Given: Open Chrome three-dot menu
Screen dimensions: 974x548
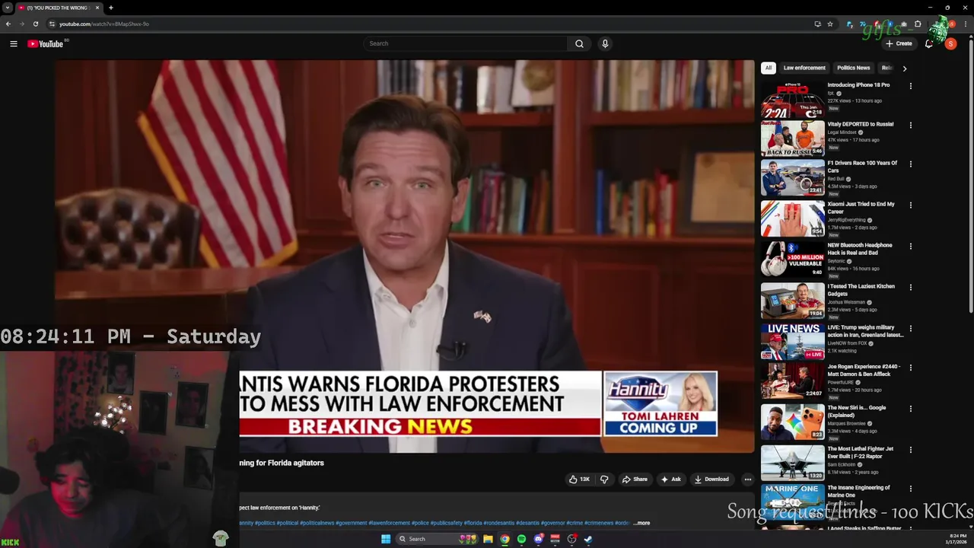Looking at the screenshot, I should point(966,24).
